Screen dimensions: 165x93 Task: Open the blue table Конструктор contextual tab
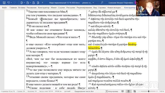click(x=130, y=7)
